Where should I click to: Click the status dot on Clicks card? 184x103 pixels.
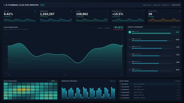(107, 11)
